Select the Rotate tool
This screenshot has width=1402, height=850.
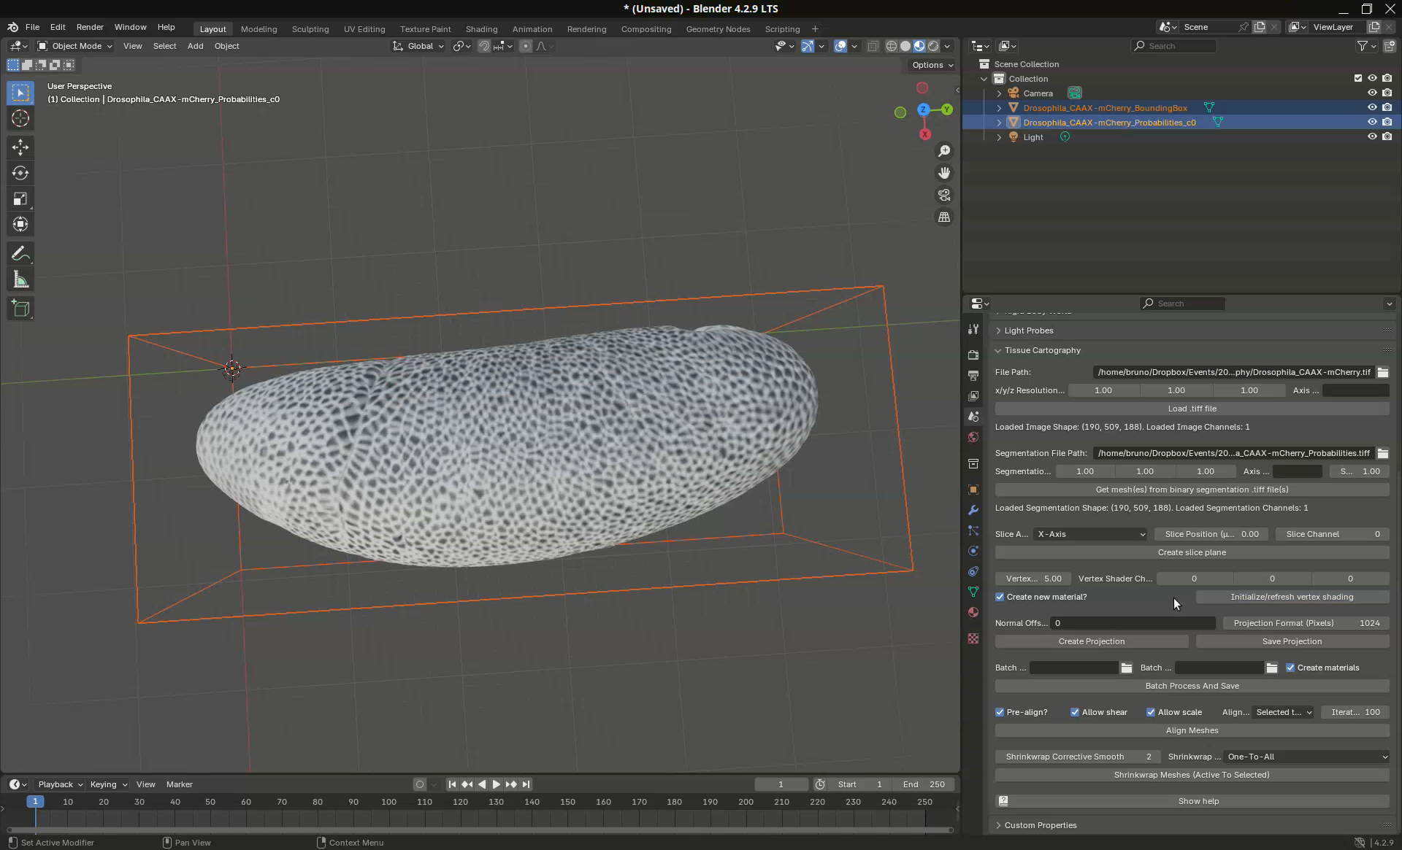pos(20,173)
